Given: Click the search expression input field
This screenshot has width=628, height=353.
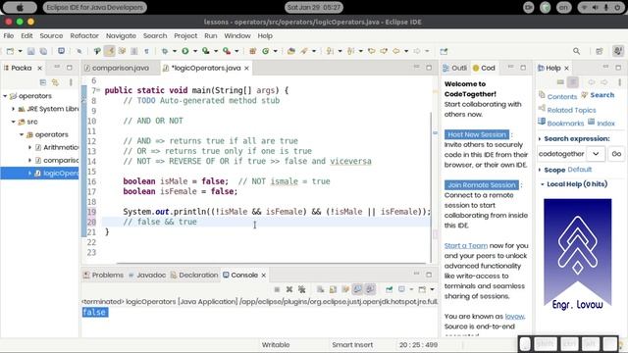Looking at the screenshot, I should coord(561,154).
